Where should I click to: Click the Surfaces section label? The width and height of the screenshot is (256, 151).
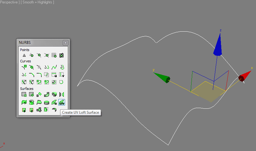coord(27,89)
